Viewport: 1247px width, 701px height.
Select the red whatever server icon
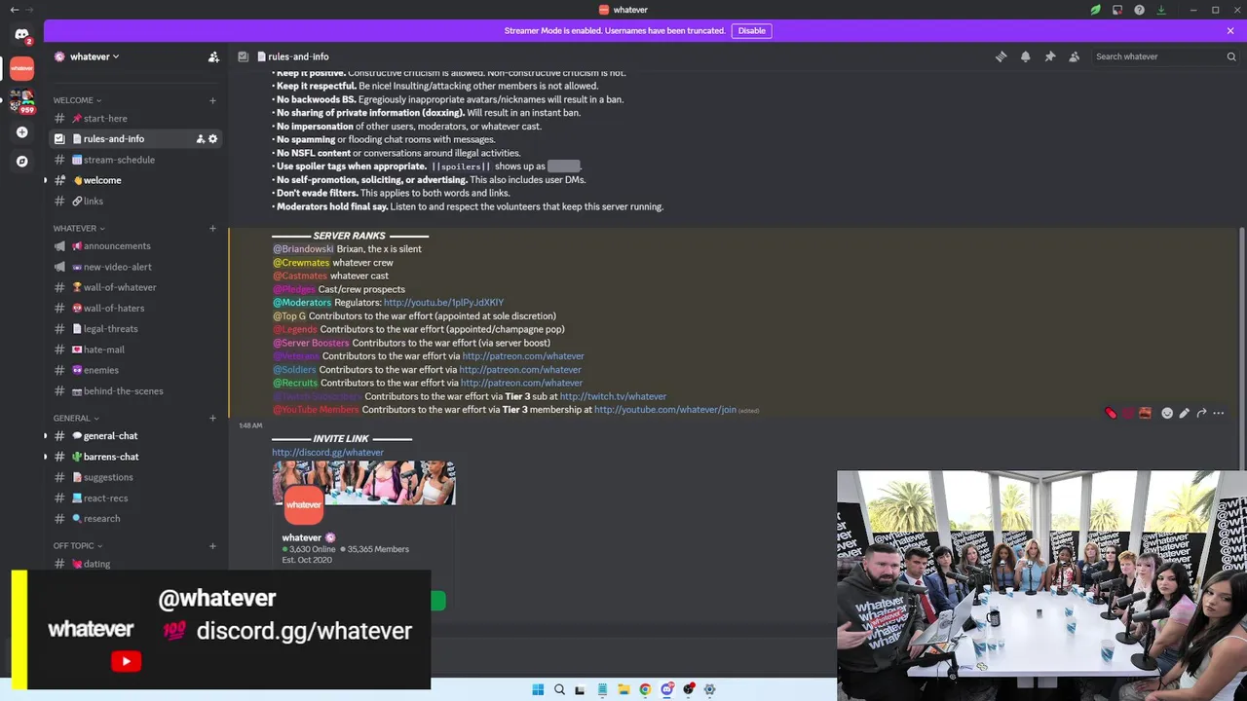(21, 67)
